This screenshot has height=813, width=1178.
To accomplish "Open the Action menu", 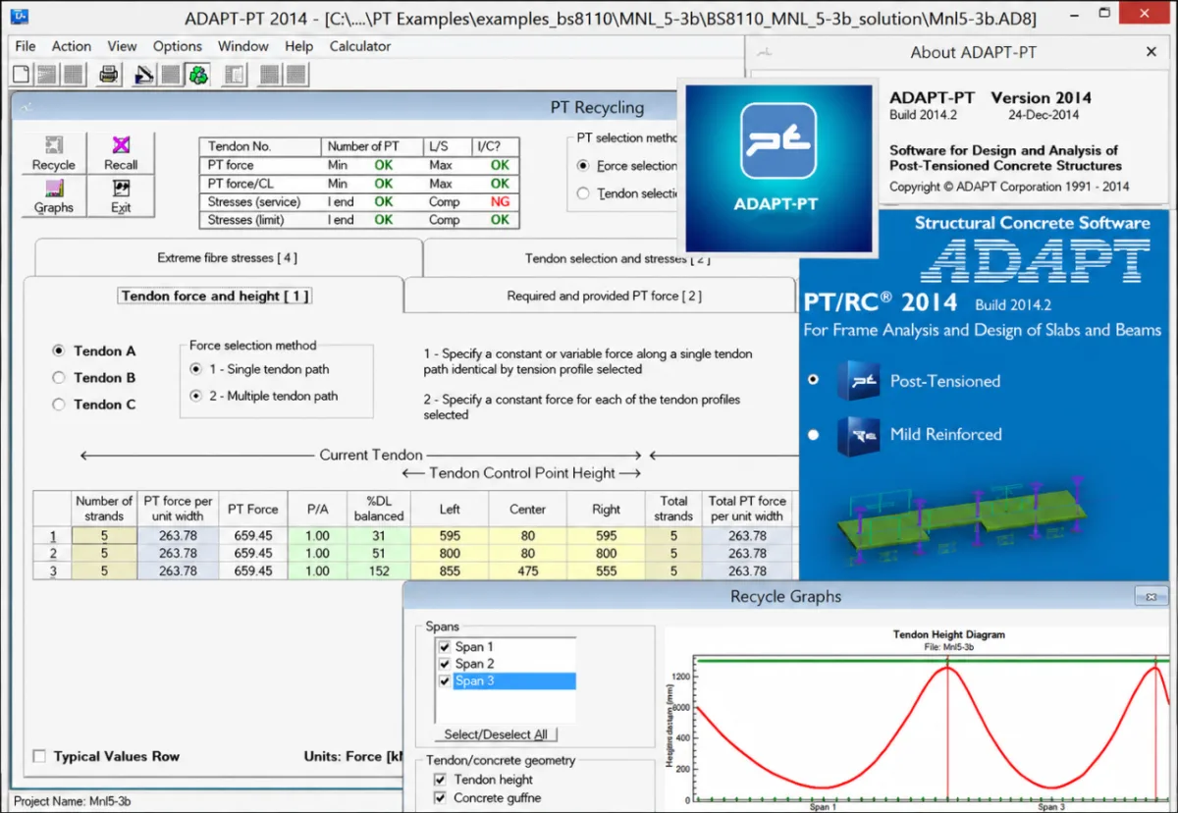I will pos(72,46).
